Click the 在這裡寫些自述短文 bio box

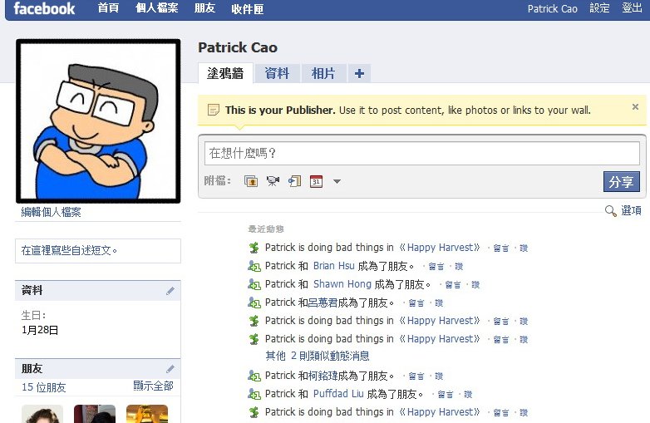click(x=98, y=251)
